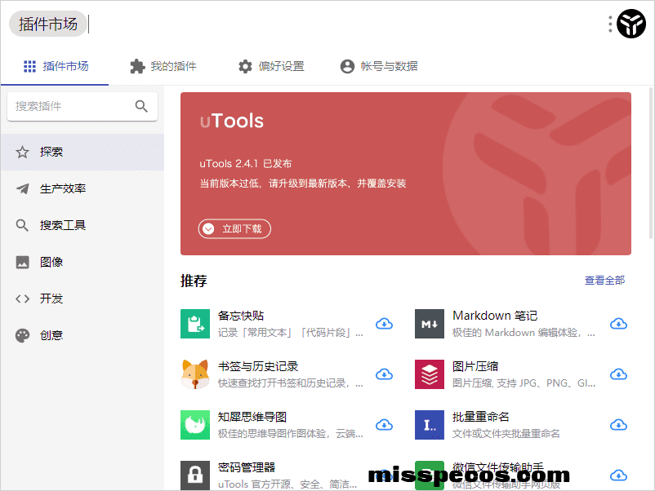Open the 密码管理器 plugin icon
The height and width of the screenshot is (491, 655).
click(195, 475)
